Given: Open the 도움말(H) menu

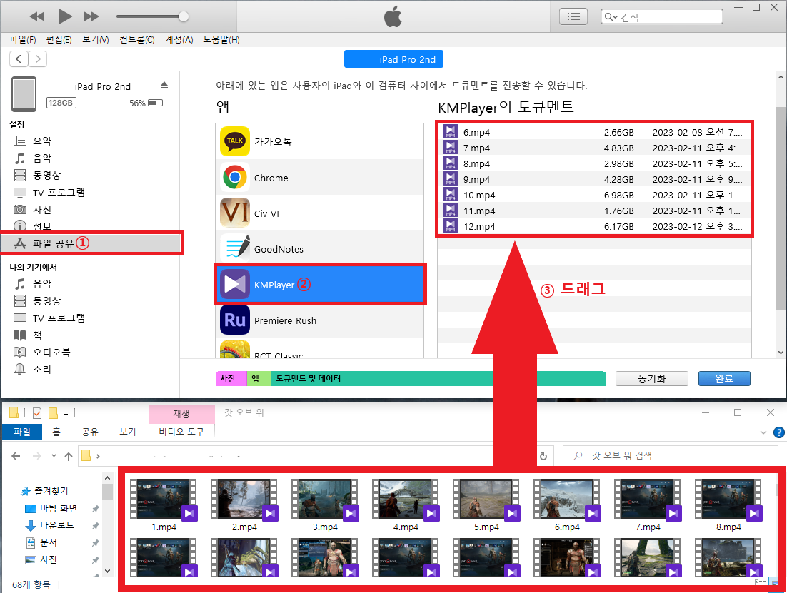Looking at the screenshot, I should 221,40.
